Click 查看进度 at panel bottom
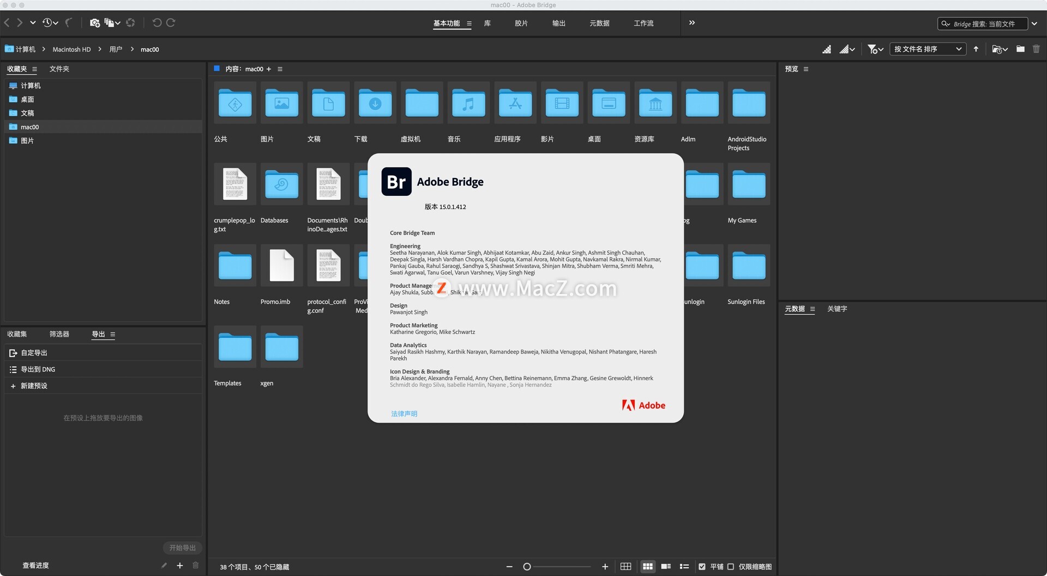The width and height of the screenshot is (1047, 576). [x=35, y=566]
